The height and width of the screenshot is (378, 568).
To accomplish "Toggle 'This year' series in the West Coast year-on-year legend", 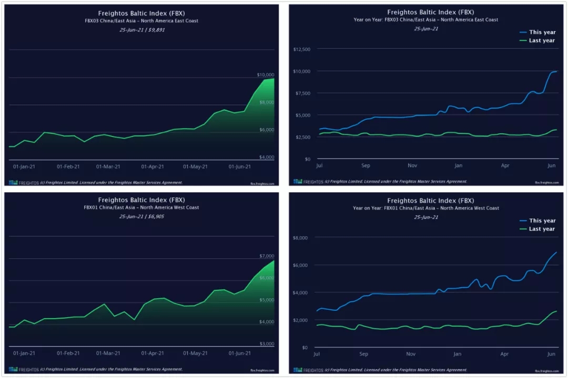I will point(542,220).
